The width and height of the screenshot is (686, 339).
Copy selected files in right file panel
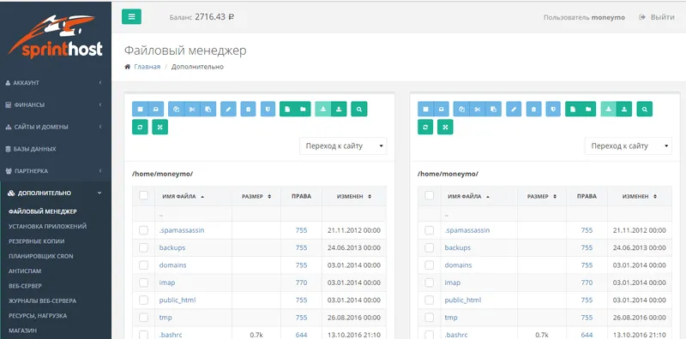461,109
